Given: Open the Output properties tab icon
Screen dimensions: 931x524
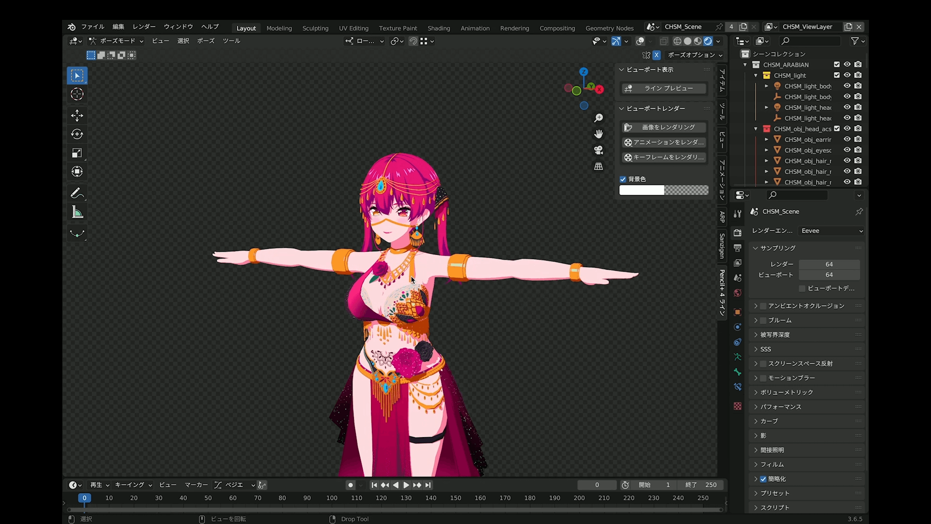Looking at the screenshot, I should point(738,247).
